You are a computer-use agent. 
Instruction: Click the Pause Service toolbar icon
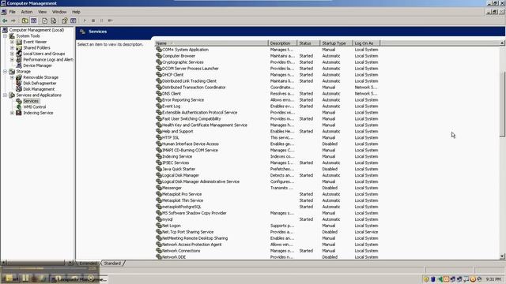102,21
